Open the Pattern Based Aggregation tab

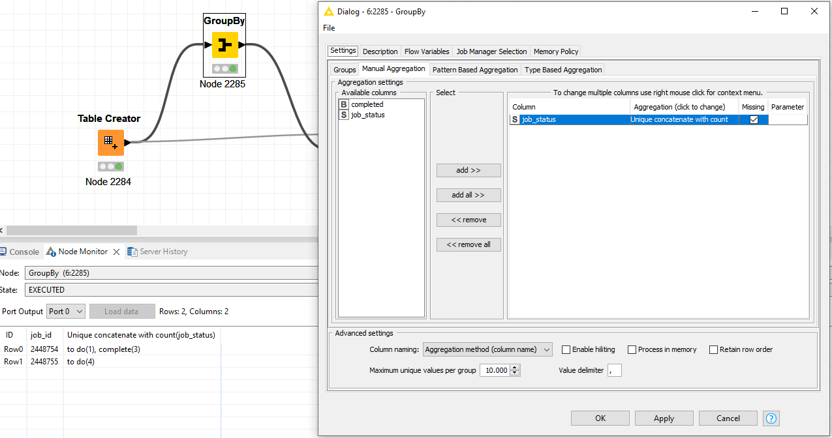[474, 70]
